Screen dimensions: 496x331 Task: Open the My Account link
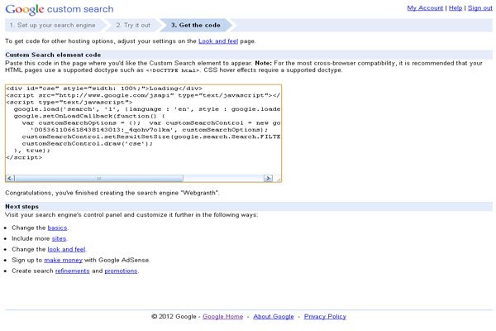425,8
